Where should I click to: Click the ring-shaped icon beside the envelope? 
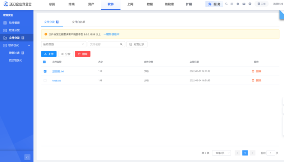(x=250, y=4)
